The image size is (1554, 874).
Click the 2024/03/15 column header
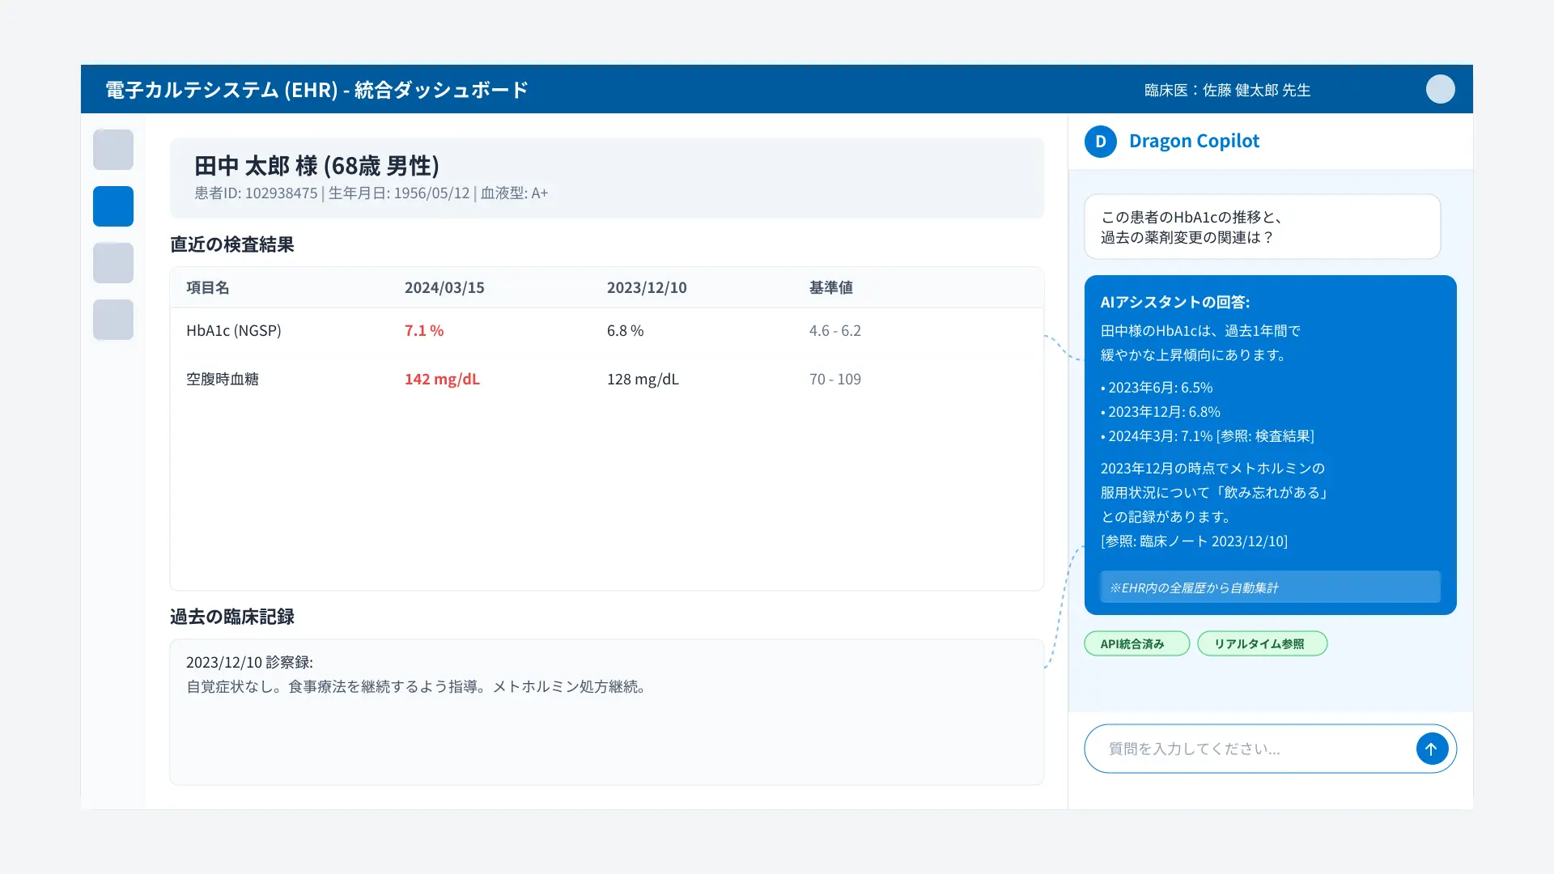click(444, 287)
